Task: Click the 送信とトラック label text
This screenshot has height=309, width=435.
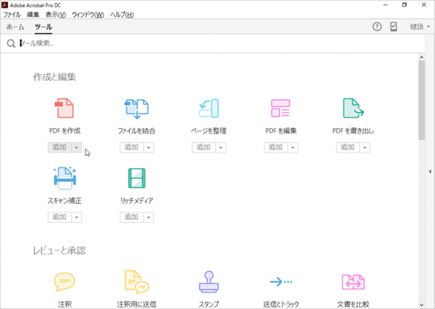Action: (281, 304)
